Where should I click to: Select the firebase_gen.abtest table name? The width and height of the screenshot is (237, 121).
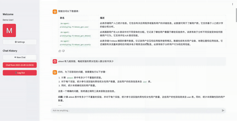75,34
